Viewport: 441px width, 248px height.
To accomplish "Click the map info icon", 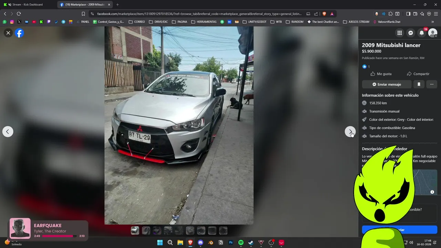I will [x=432, y=192].
